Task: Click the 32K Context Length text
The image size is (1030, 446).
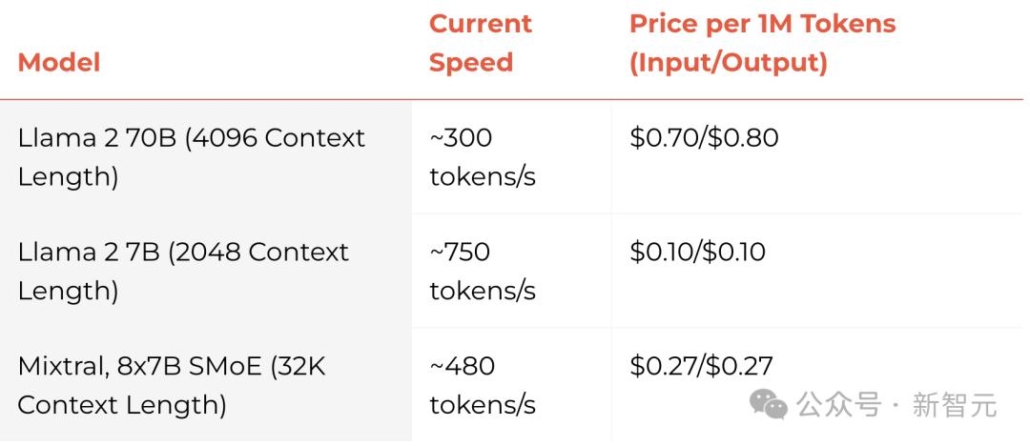Action: [x=172, y=385]
